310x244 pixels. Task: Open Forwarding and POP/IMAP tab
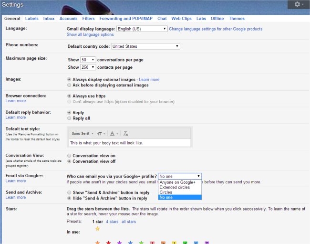click(x=126, y=19)
